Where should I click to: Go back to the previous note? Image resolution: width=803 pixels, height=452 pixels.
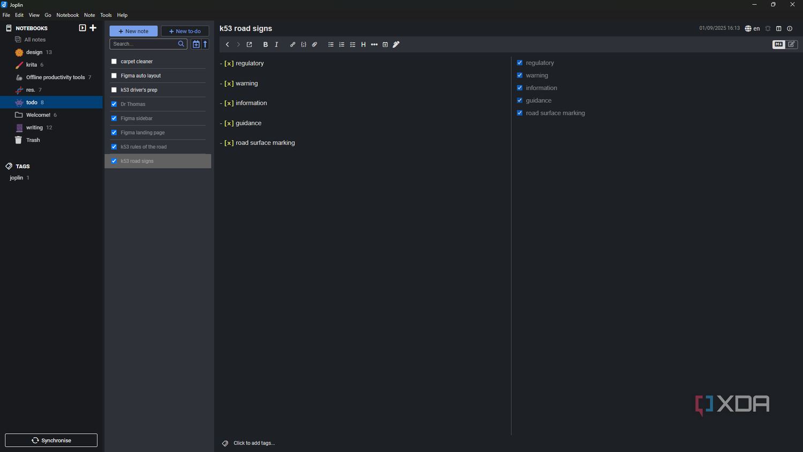228,44
